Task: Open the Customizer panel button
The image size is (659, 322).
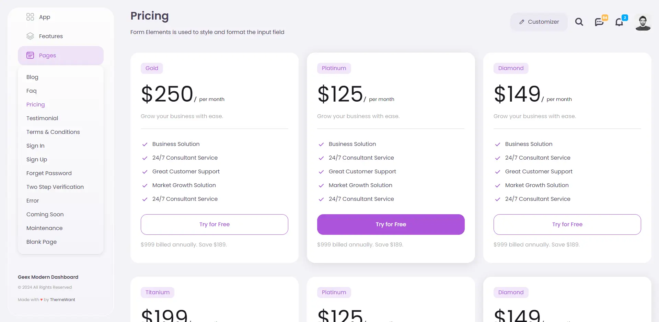Action: click(539, 22)
